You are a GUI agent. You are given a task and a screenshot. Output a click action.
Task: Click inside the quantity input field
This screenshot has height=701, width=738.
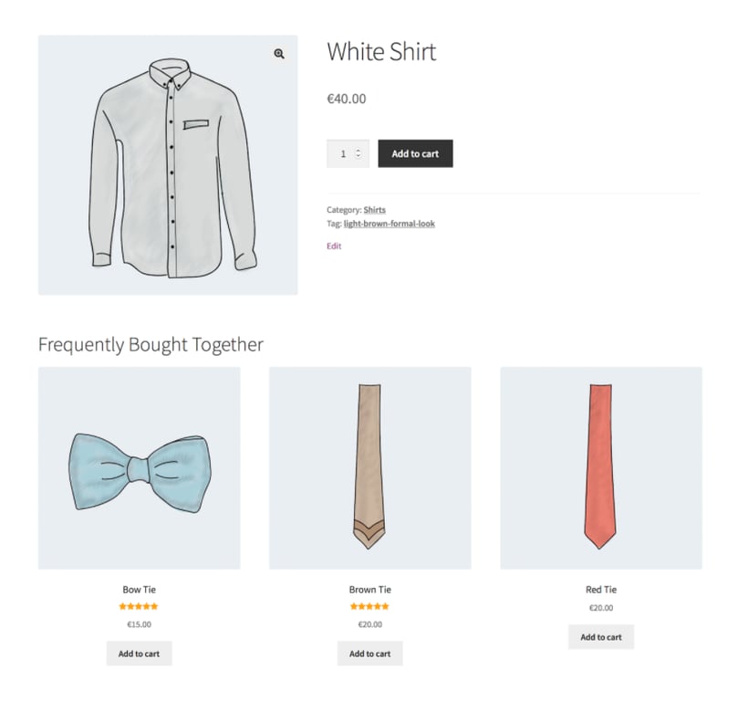pos(345,152)
